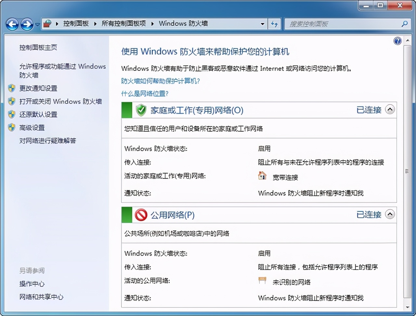Click the house icon next to 宽带连接
This screenshot has height=316, width=416.
pyautogui.click(x=262, y=176)
